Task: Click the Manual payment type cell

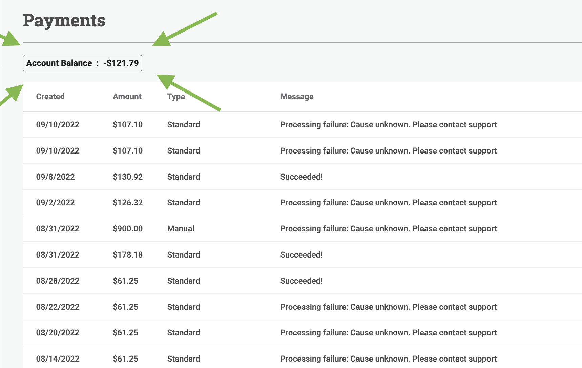Action: coord(181,229)
